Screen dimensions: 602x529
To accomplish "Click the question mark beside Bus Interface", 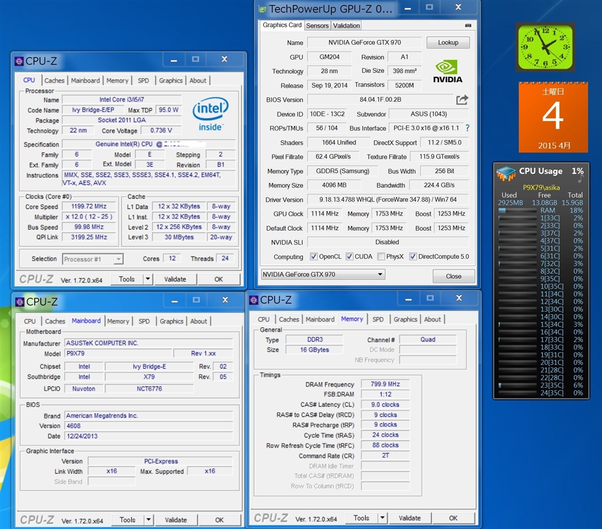I will tap(467, 128).
